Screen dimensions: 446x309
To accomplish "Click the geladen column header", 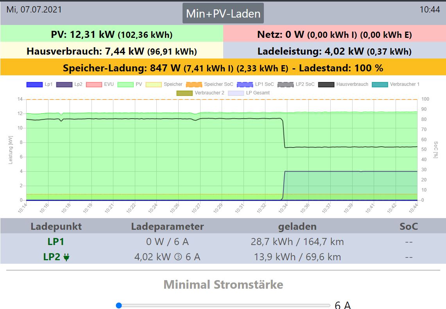I will tap(297, 226).
